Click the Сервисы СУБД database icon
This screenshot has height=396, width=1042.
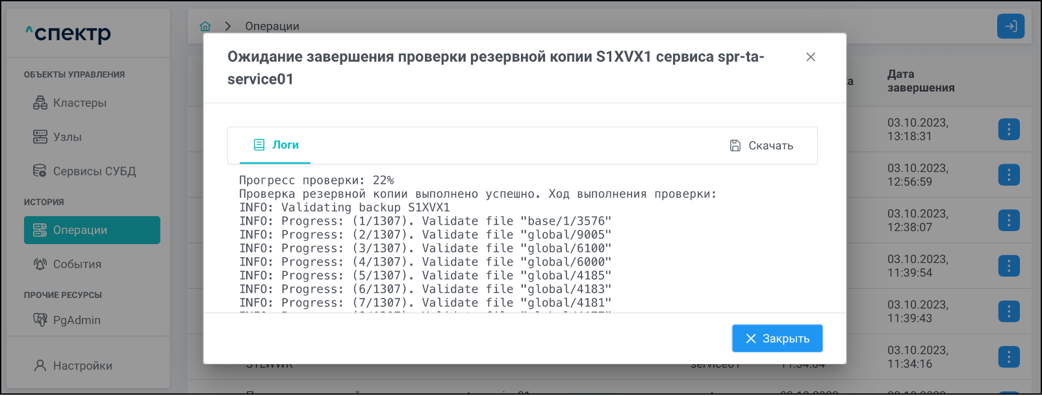coord(40,171)
